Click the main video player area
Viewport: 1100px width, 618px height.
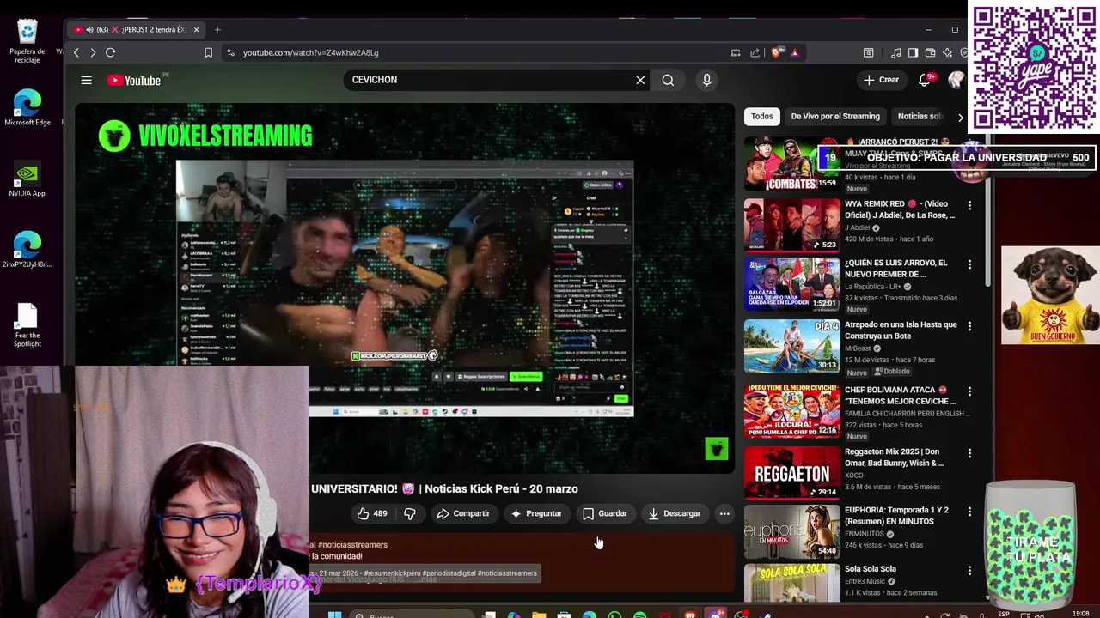point(405,288)
